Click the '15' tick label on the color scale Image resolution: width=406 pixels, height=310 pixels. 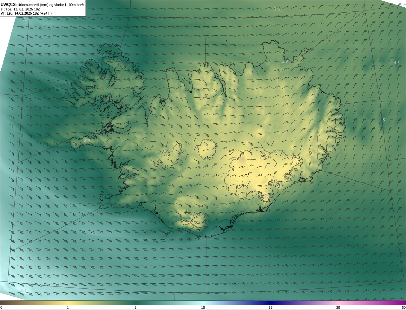click(x=271, y=307)
